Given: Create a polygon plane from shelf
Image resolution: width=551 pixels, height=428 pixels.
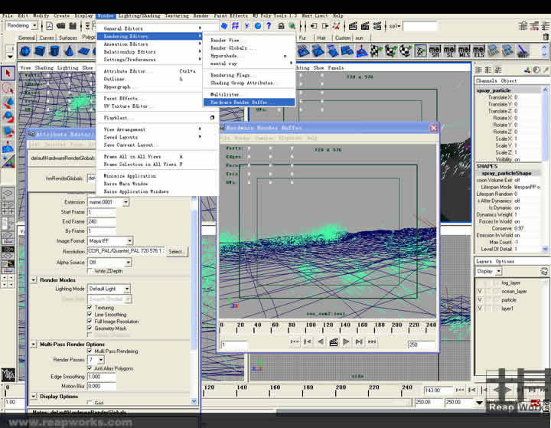Looking at the screenshot, I should tap(84, 51).
